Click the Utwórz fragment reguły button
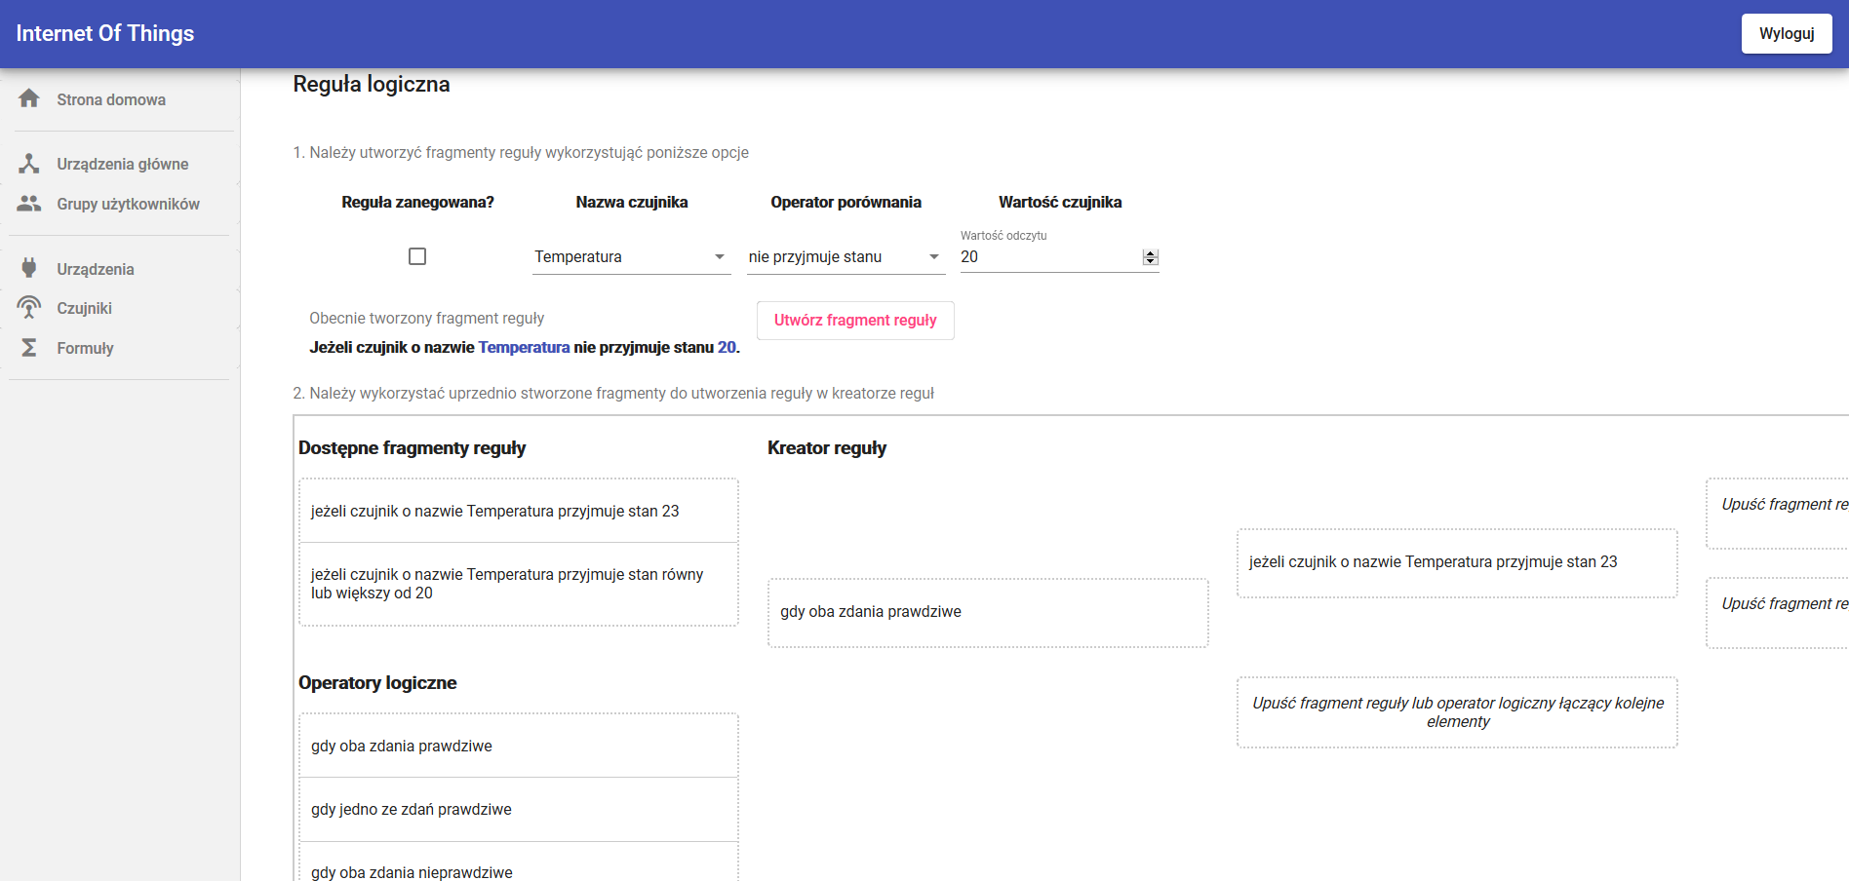1849x881 pixels. click(855, 321)
